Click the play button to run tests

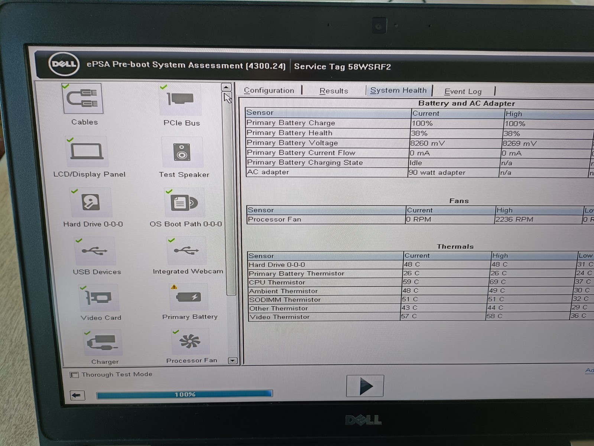(365, 386)
